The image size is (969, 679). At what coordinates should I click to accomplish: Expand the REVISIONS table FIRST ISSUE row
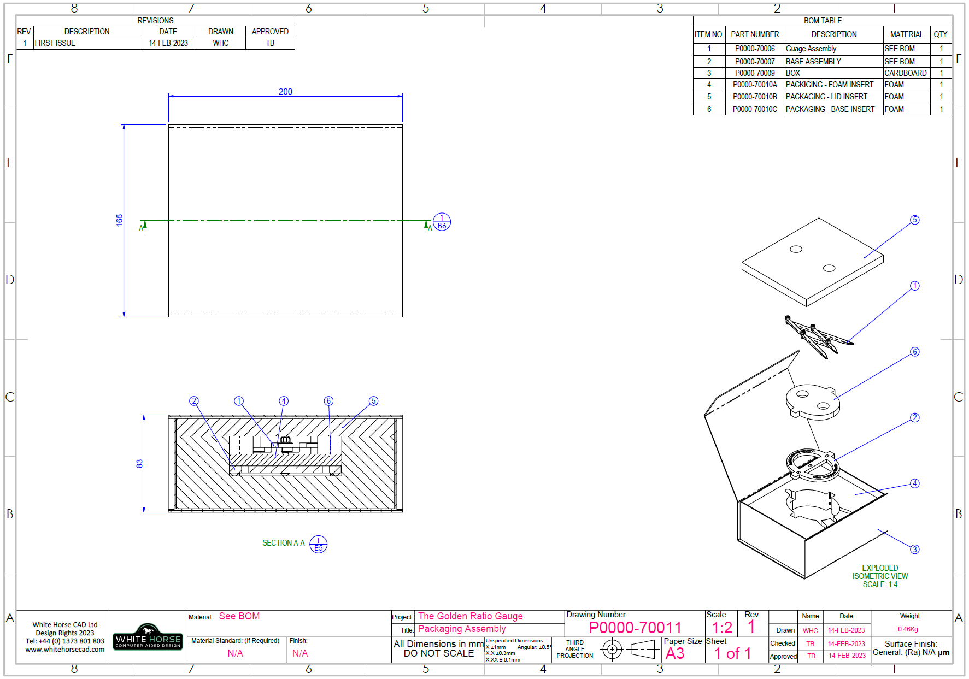55,43
